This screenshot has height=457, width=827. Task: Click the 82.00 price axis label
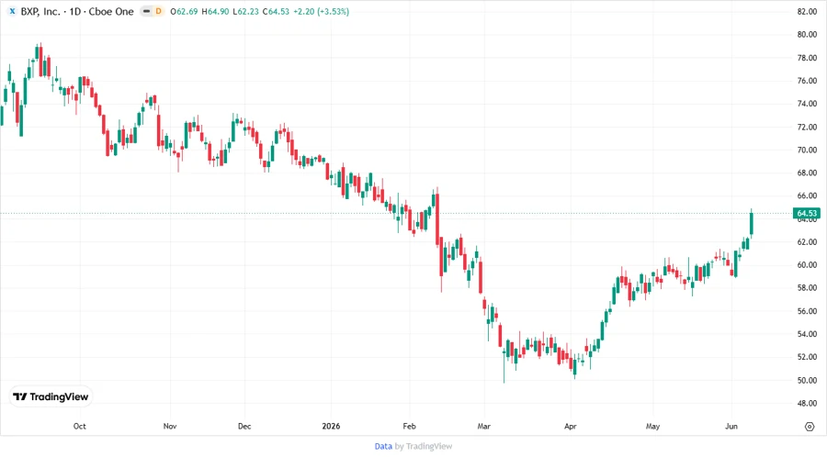point(807,12)
